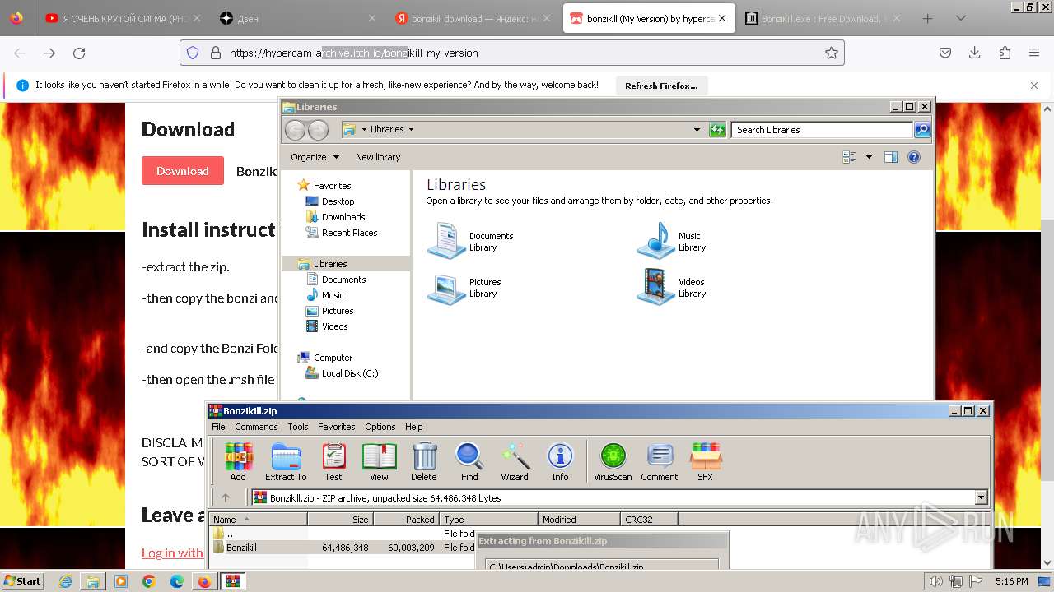
Task: Launch the Wizard wand tool
Action: (x=515, y=461)
